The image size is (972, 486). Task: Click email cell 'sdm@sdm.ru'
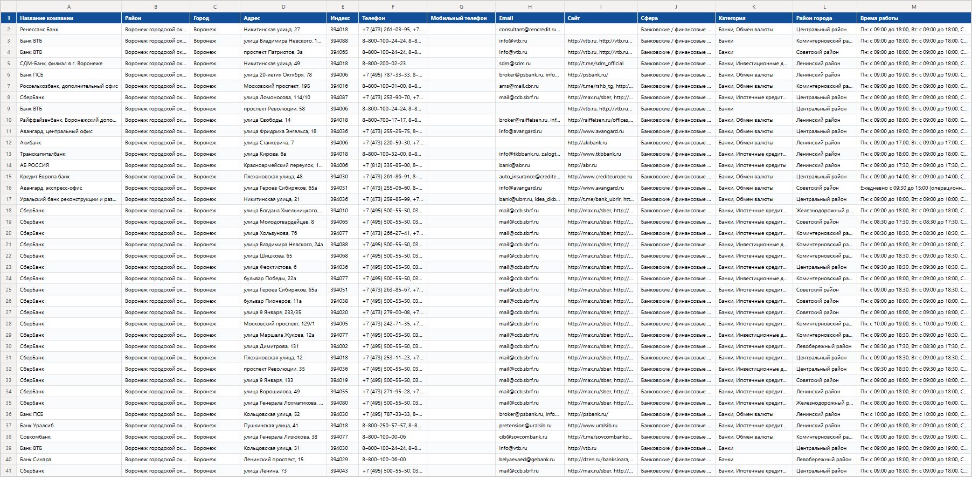click(530, 64)
